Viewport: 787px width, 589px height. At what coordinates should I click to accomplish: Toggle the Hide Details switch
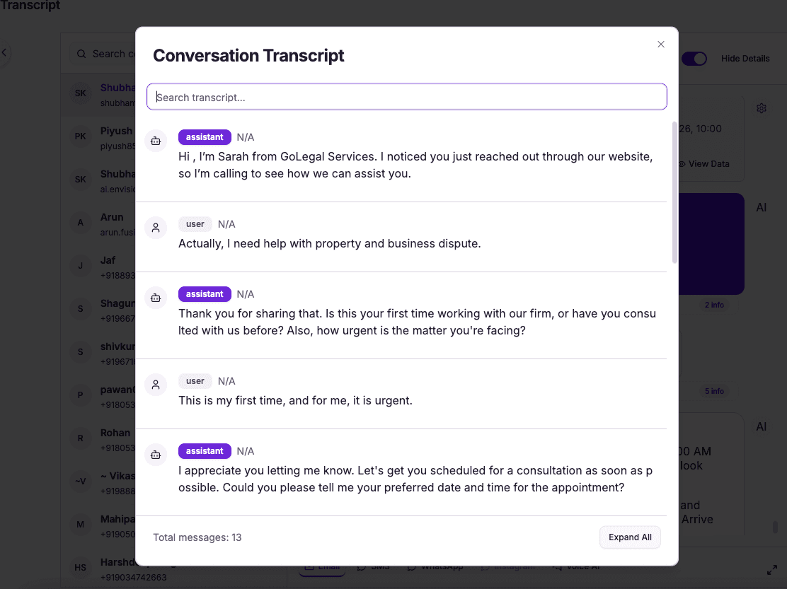694,59
